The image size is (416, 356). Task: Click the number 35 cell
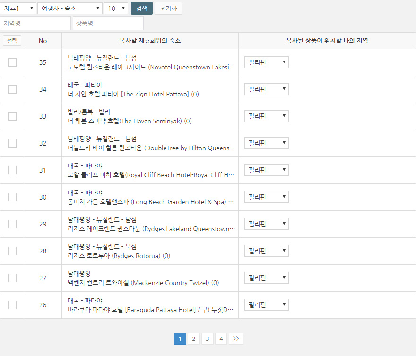point(43,62)
